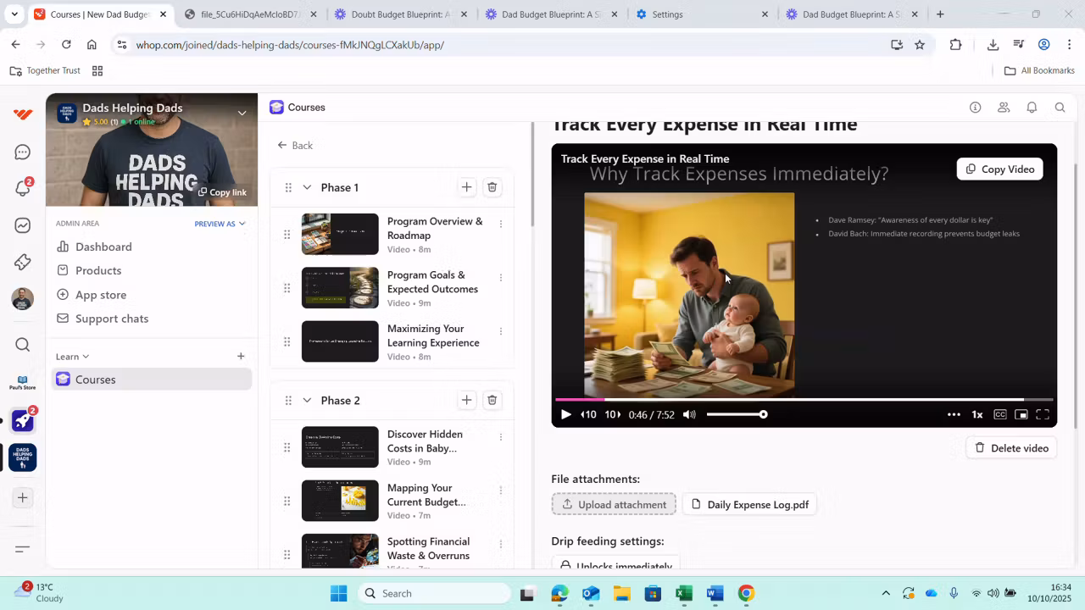The width and height of the screenshot is (1085, 610).
Task: Collapse the Phase 1 section
Action: (x=307, y=187)
